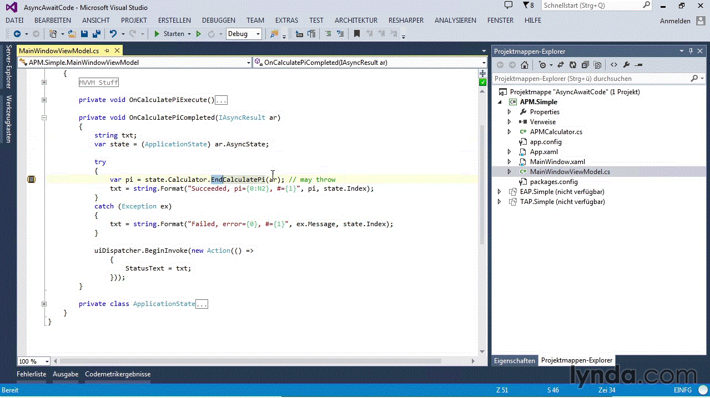The height and width of the screenshot is (398, 710).
Task: Open the BEARBEITEN menu
Action: click(x=53, y=20)
